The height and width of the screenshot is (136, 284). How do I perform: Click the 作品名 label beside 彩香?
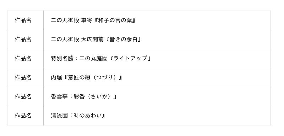point(23,96)
